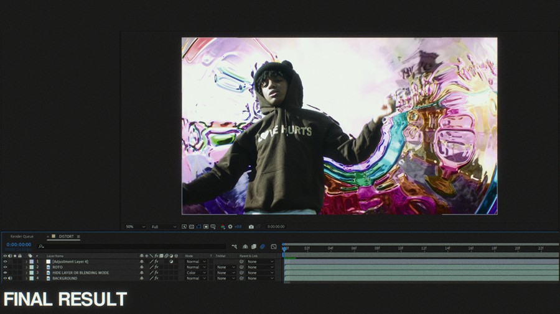Expand the BACKGROUND layer properties arrow
560x314 pixels.
pyautogui.click(x=26, y=278)
